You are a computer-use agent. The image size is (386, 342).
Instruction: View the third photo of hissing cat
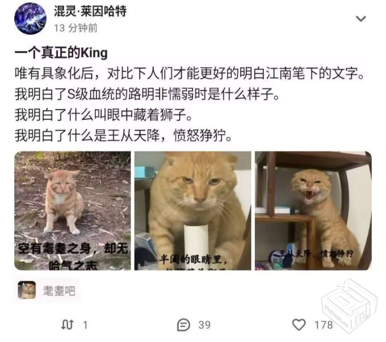click(313, 211)
